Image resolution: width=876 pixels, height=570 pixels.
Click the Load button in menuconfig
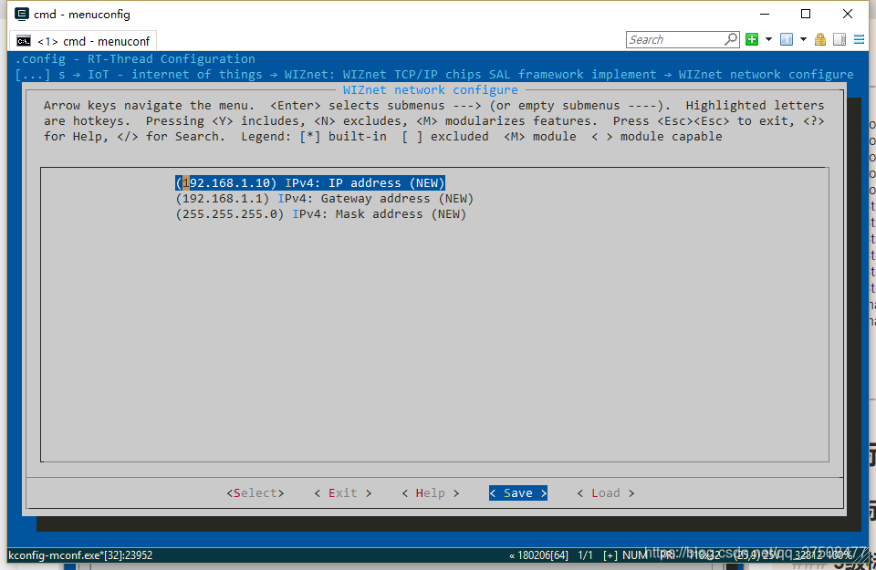click(x=605, y=492)
